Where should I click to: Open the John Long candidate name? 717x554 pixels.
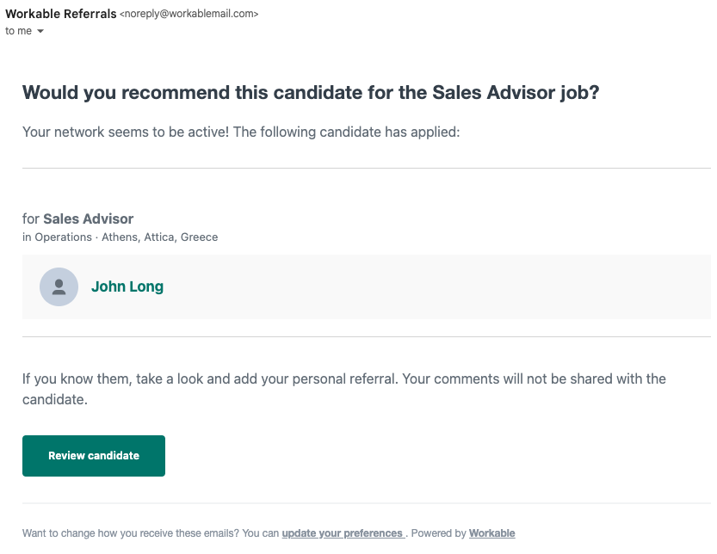point(127,286)
